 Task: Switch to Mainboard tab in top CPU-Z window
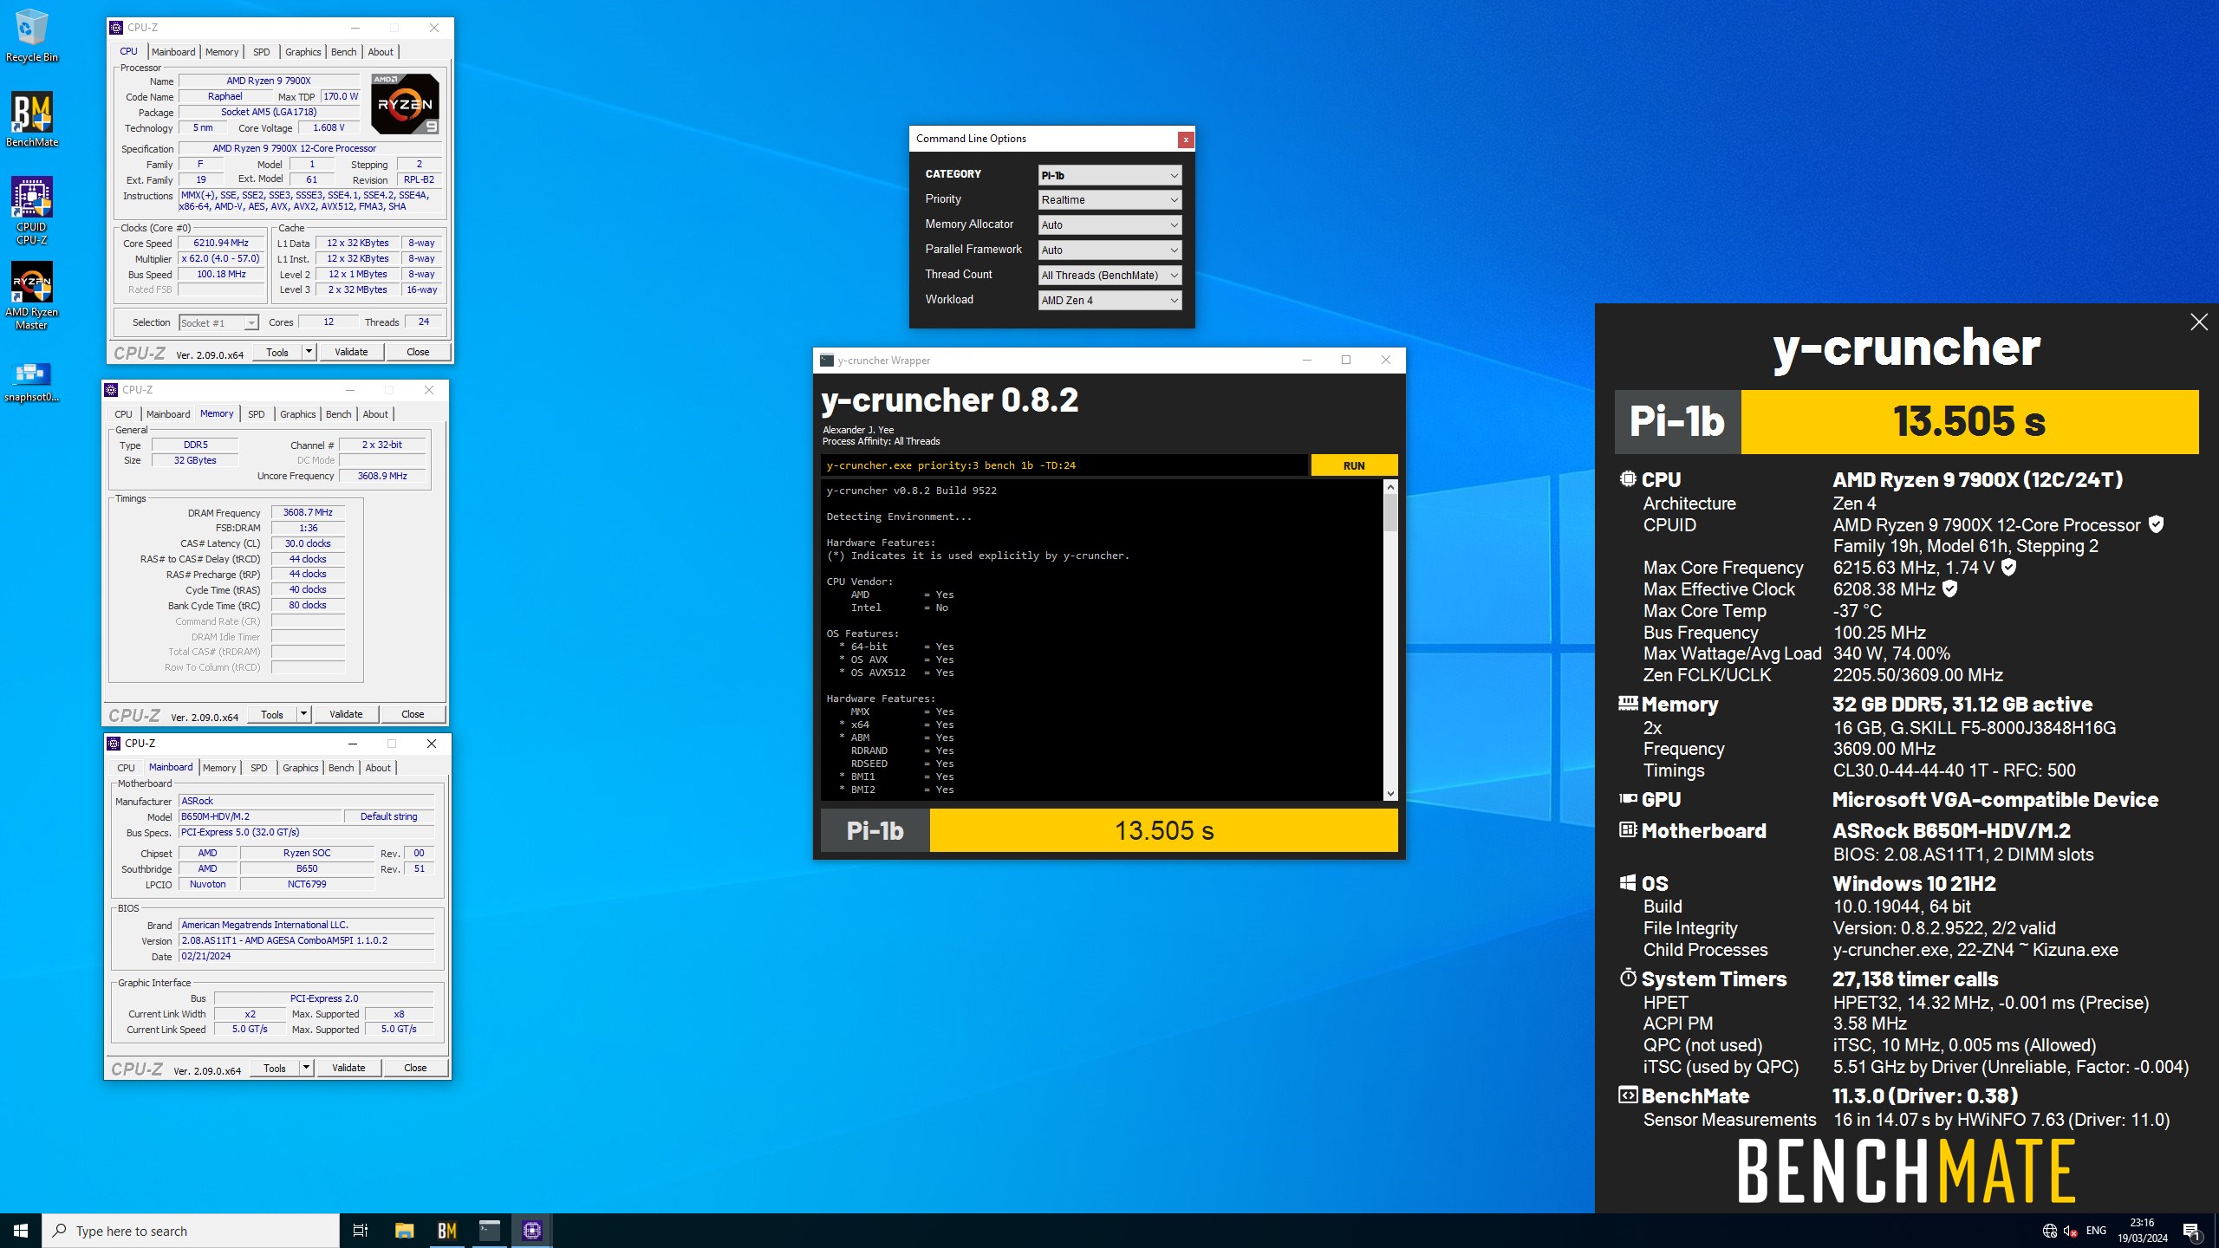tap(173, 52)
